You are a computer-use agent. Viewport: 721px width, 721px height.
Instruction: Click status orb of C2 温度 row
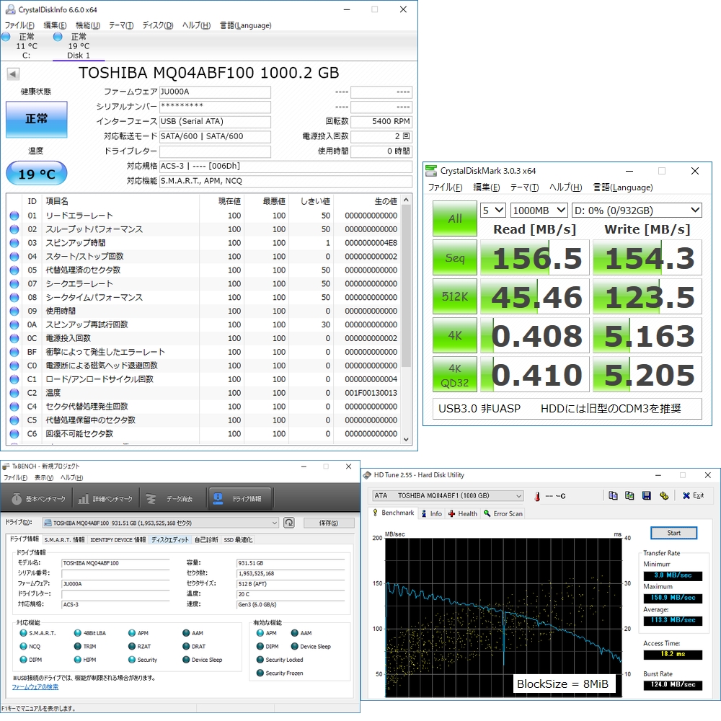(x=14, y=393)
